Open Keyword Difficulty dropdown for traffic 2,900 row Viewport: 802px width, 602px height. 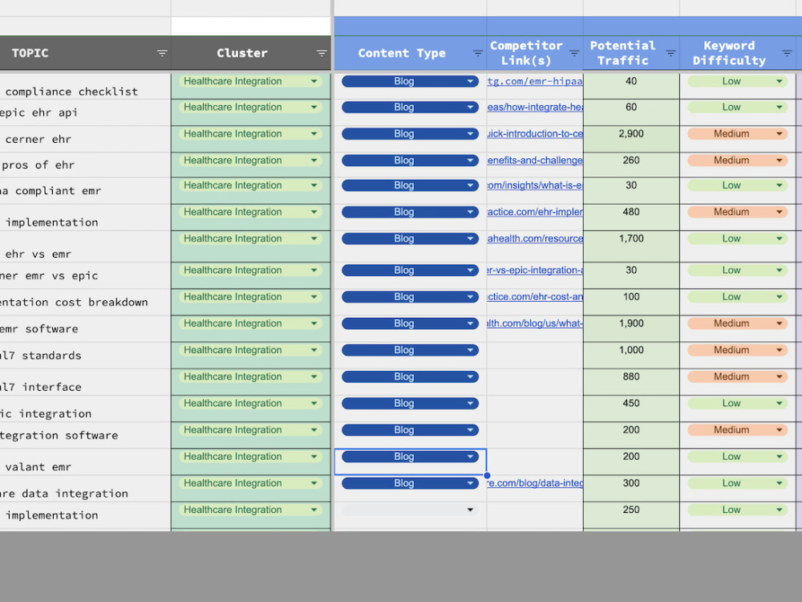pos(779,134)
